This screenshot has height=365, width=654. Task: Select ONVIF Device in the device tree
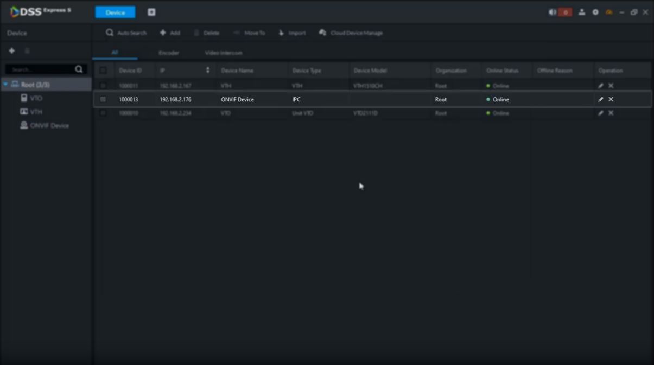tap(49, 125)
